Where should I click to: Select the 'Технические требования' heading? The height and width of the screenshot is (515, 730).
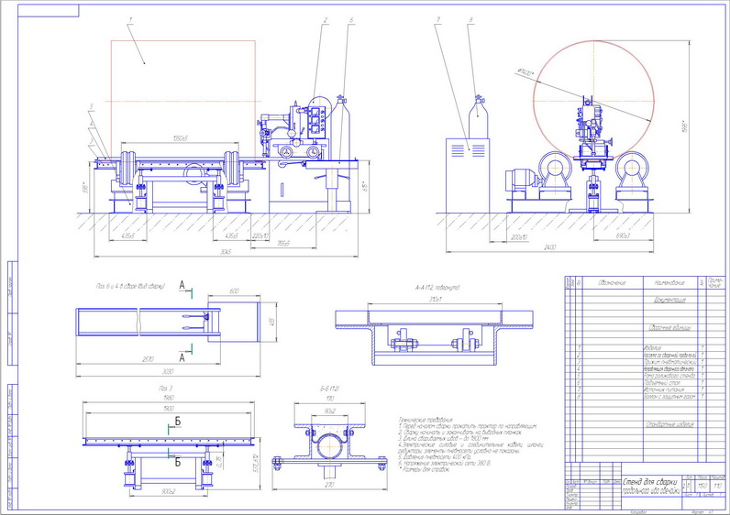[x=426, y=420]
